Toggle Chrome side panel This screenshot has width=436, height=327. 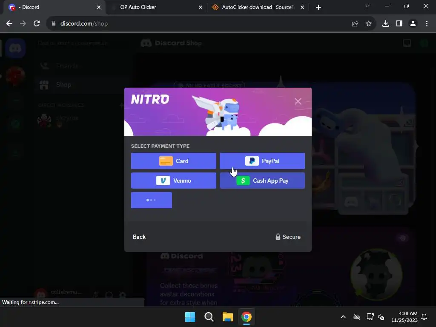(399, 24)
